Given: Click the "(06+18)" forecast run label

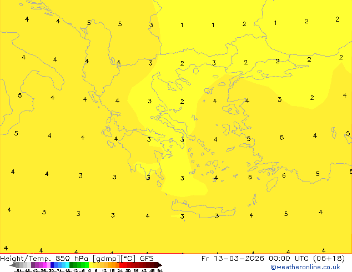Looking at the screenshot, I should [329, 259].
